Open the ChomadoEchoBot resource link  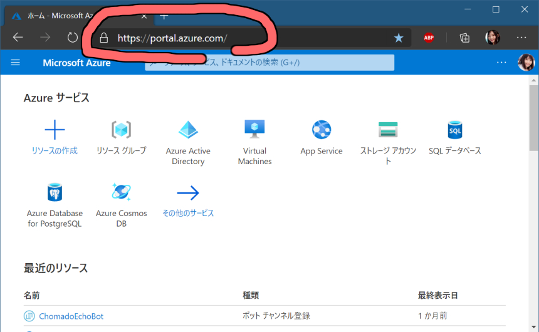[71, 316]
